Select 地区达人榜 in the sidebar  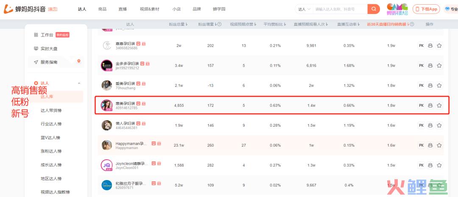[51, 178]
